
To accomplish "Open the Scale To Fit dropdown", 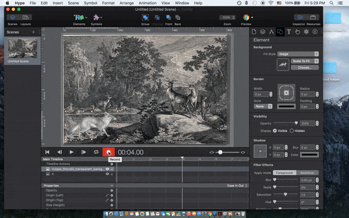I will [x=305, y=61].
